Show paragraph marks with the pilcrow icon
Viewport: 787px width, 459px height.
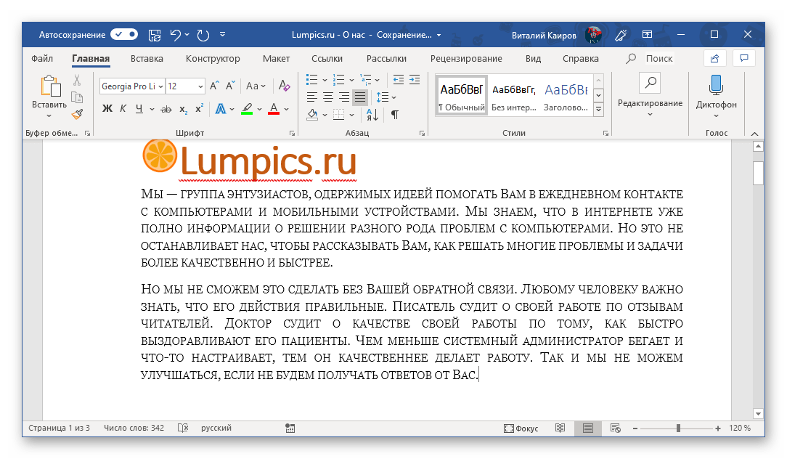pos(394,114)
